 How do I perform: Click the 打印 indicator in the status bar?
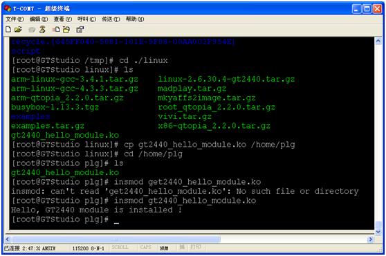(x=196, y=247)
